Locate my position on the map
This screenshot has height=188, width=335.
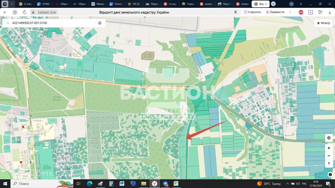pyautogui.click(x=329, y=138)
